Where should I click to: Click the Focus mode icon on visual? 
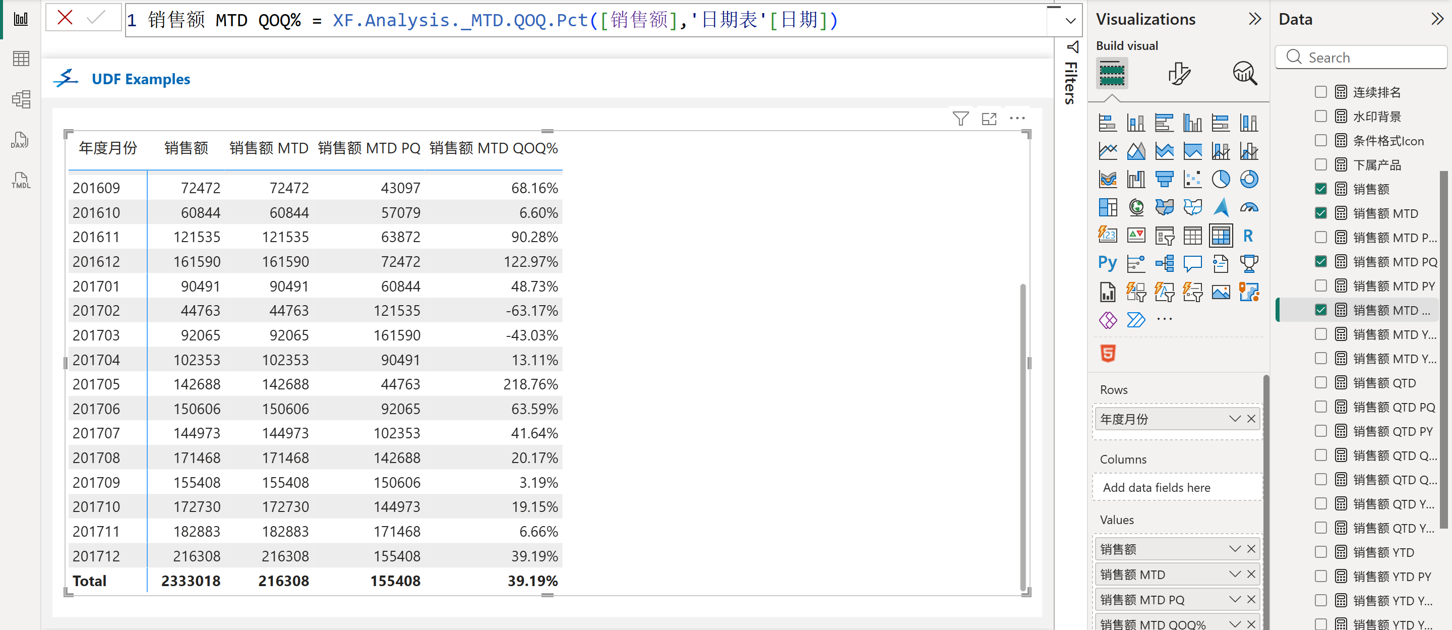[x=989, y=119]
